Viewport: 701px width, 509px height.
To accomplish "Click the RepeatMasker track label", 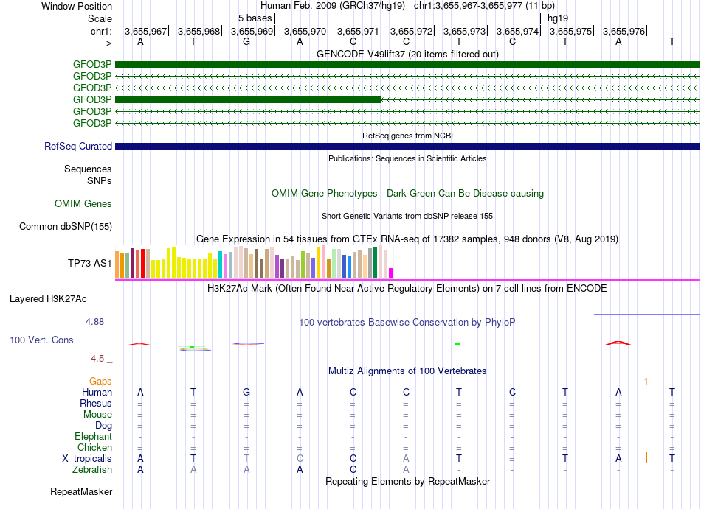I will click(81, 491).
